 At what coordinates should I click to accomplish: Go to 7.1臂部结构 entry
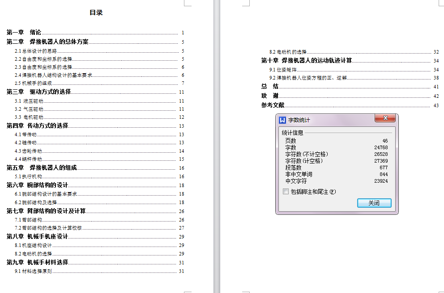coord(99,220)
